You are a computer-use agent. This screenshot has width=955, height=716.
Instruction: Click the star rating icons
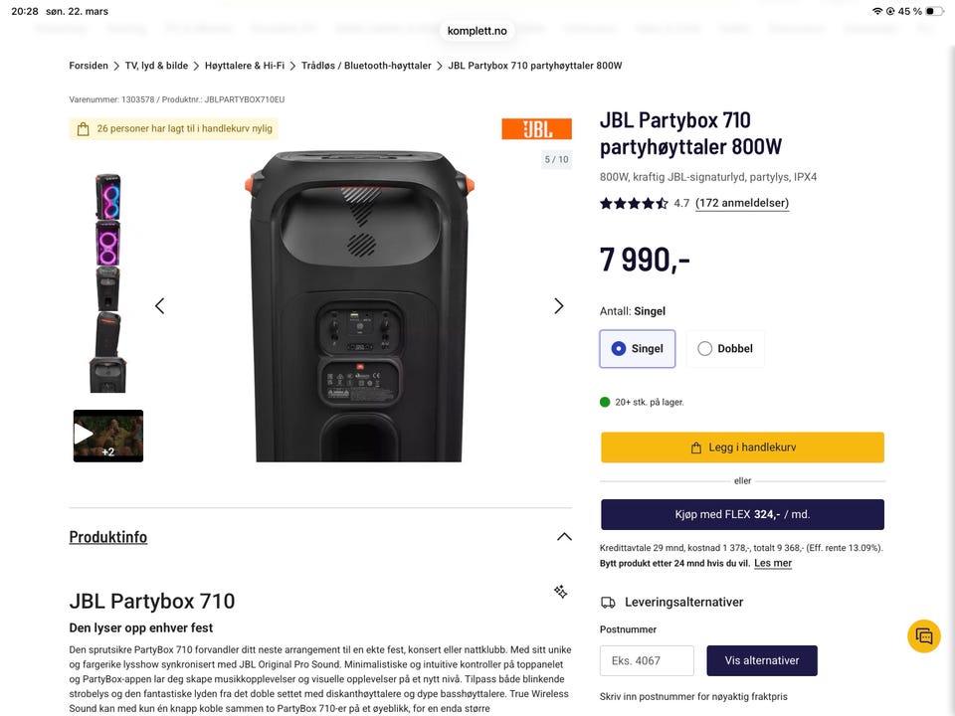click(634, 203)
